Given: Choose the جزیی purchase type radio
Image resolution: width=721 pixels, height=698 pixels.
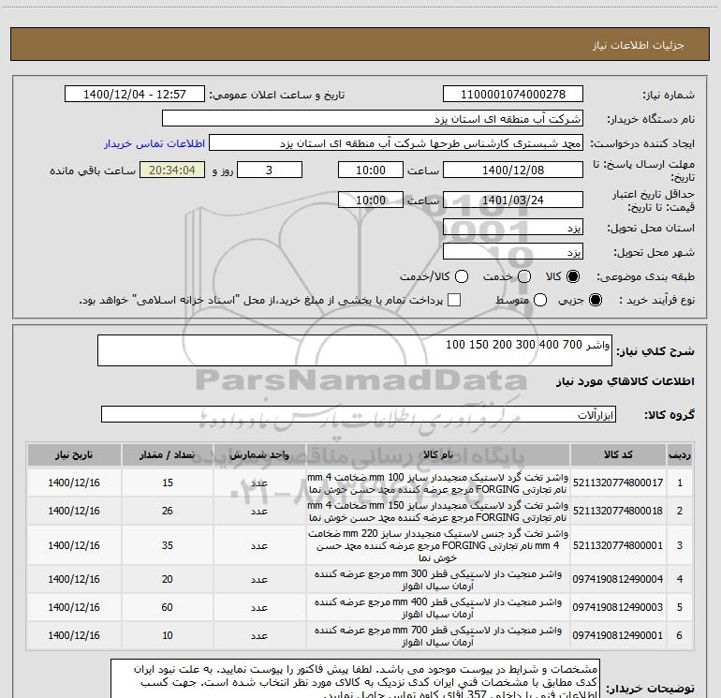Looking at the screenshot, I should [x=595, y=300].
